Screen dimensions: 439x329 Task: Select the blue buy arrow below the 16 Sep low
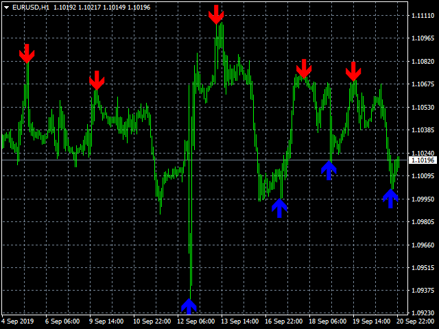[279, 208]
